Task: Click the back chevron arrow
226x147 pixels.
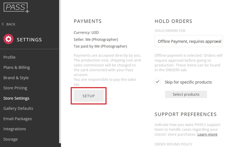Action: click(3, 24)
